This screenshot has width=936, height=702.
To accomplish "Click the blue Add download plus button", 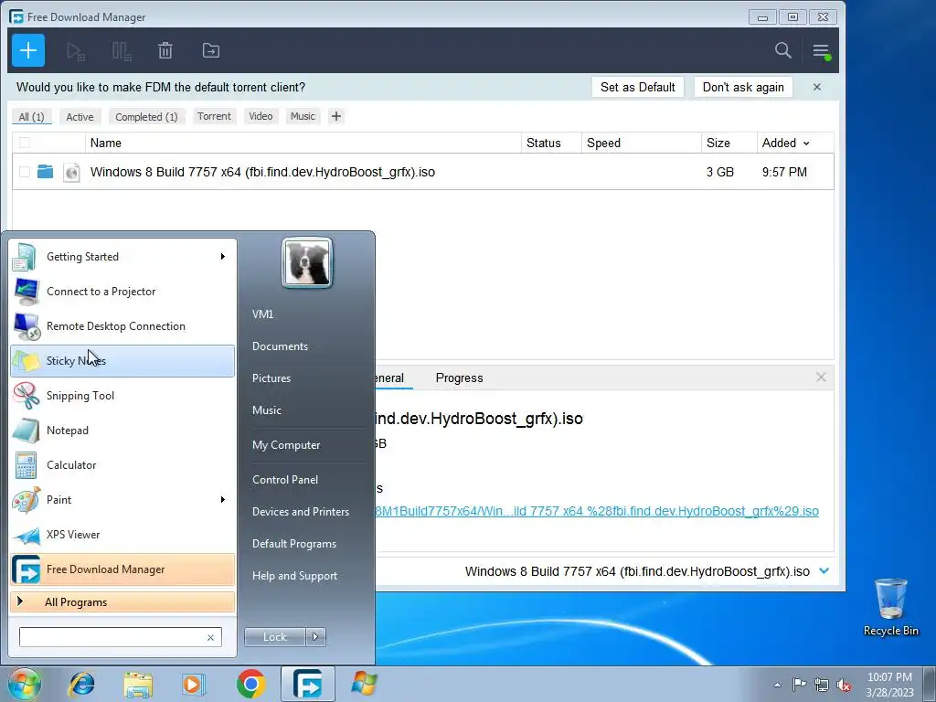I will point(28,51).
